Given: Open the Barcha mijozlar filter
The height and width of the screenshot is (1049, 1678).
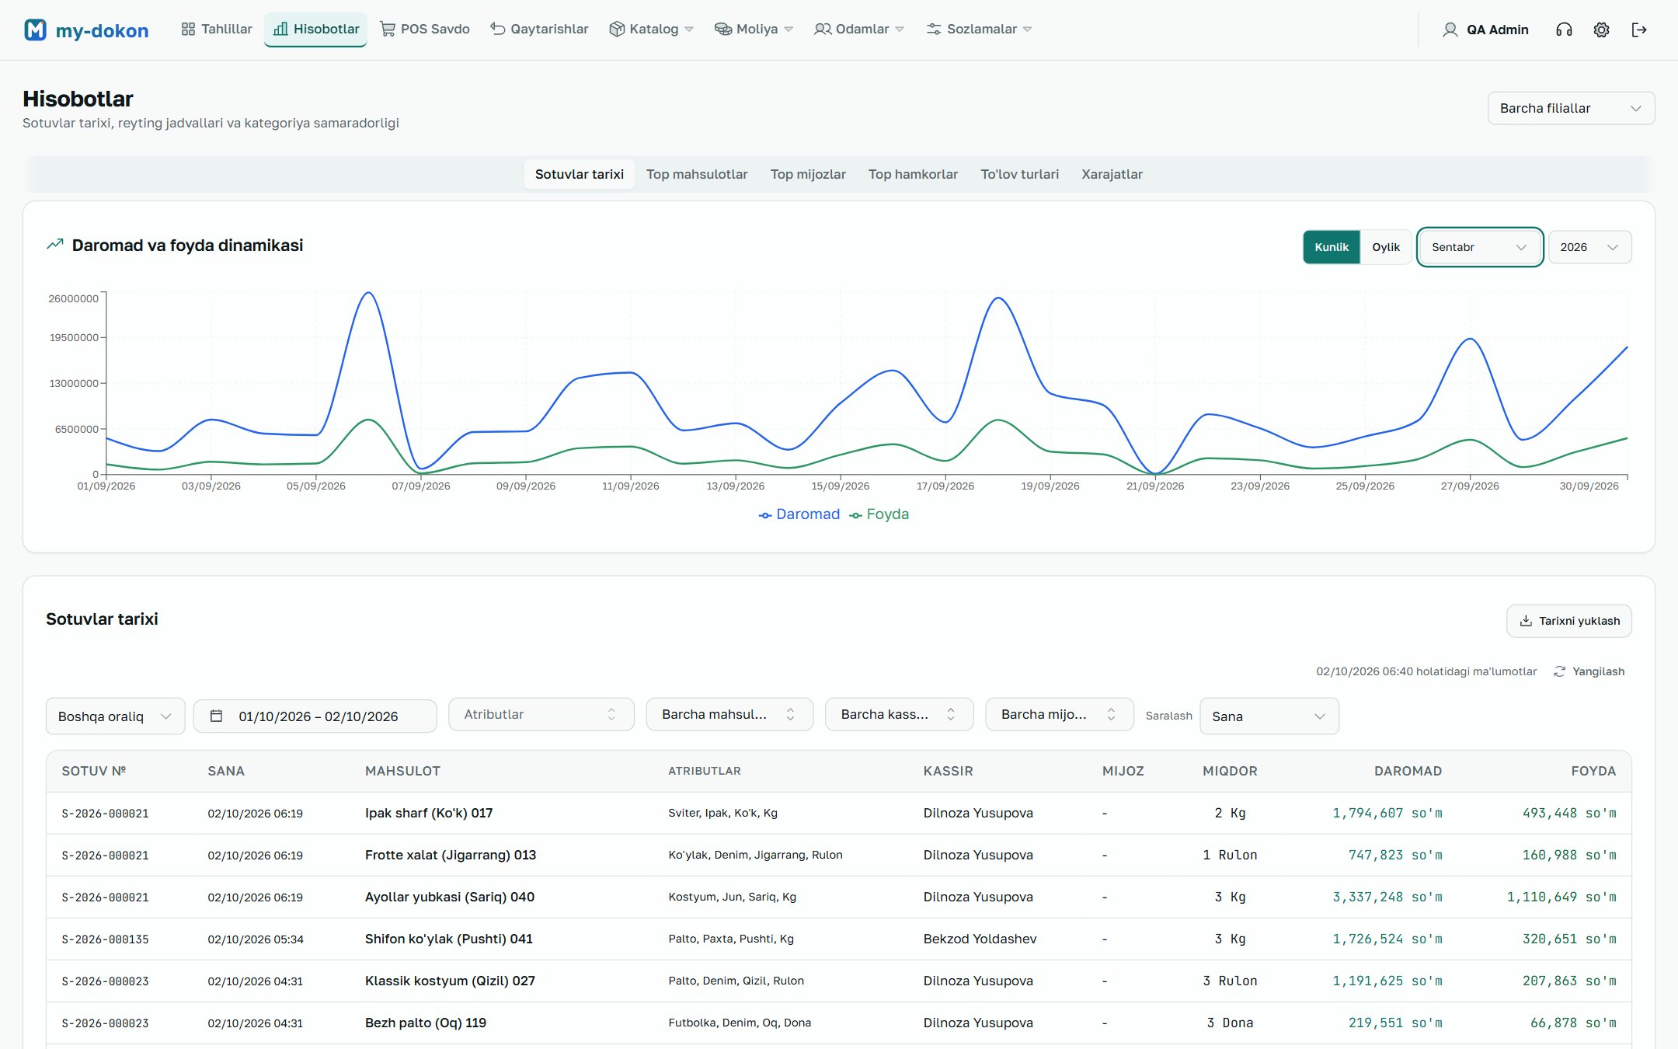Looking at the screenshot, I should point(1060,714).
